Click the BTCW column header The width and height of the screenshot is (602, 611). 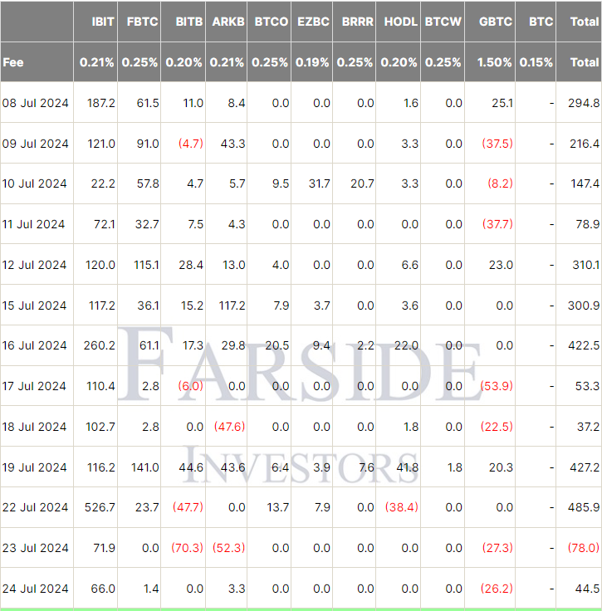(443, 22)
